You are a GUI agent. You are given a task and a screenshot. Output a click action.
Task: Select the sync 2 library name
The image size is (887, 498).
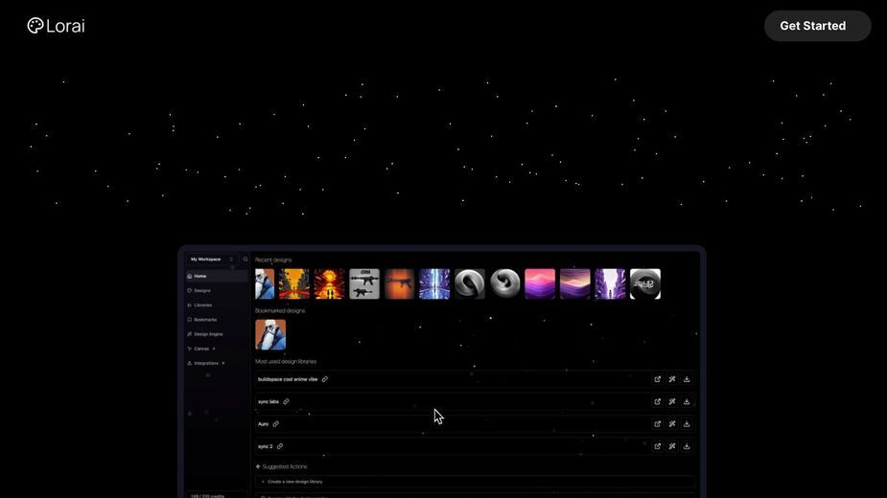point(266,446)
